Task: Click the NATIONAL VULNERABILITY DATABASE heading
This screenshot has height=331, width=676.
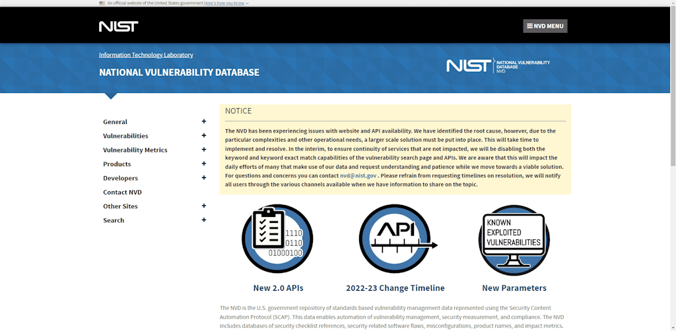Action: (180, 73)
